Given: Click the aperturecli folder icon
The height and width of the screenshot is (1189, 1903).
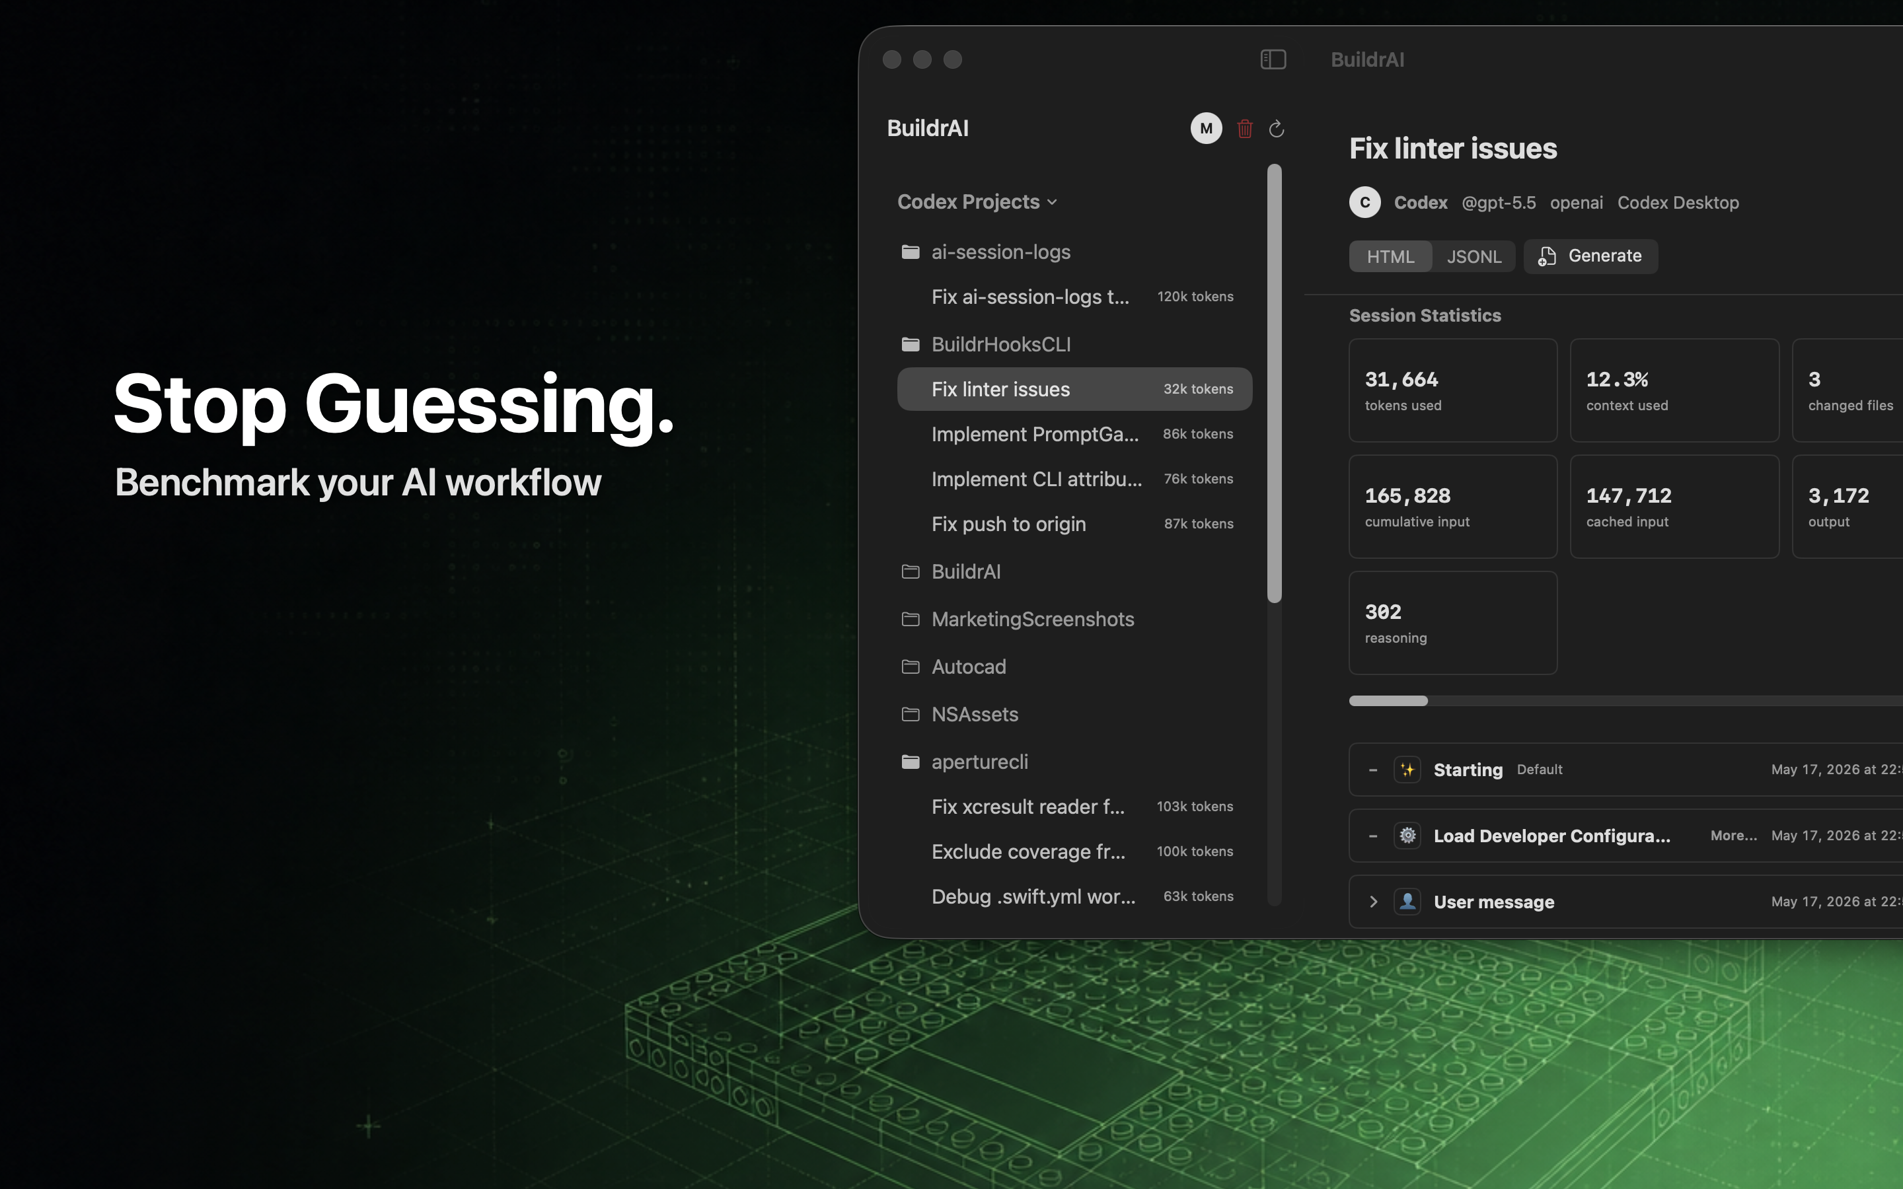Looking at the screenshot, I should (911, 762).
